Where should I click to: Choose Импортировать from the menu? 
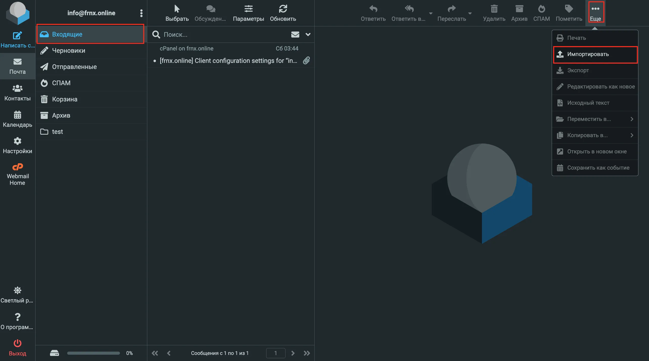click(595, 54)
